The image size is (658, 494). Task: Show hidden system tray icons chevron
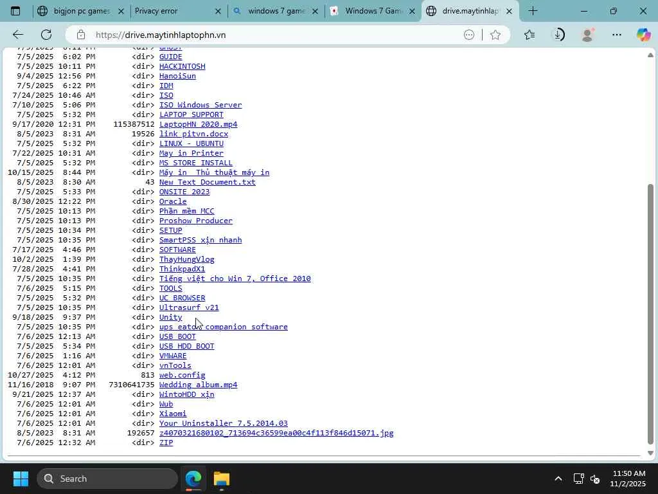click(558, 479)
